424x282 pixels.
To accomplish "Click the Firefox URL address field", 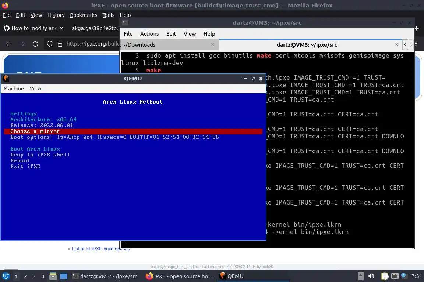I will (93, 44).
